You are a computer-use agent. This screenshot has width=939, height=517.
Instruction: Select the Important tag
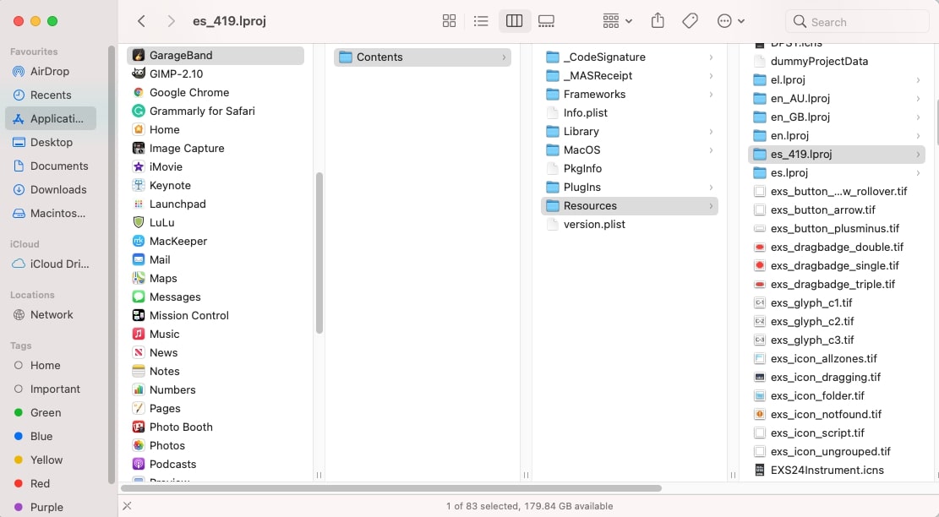click(51, 389)
